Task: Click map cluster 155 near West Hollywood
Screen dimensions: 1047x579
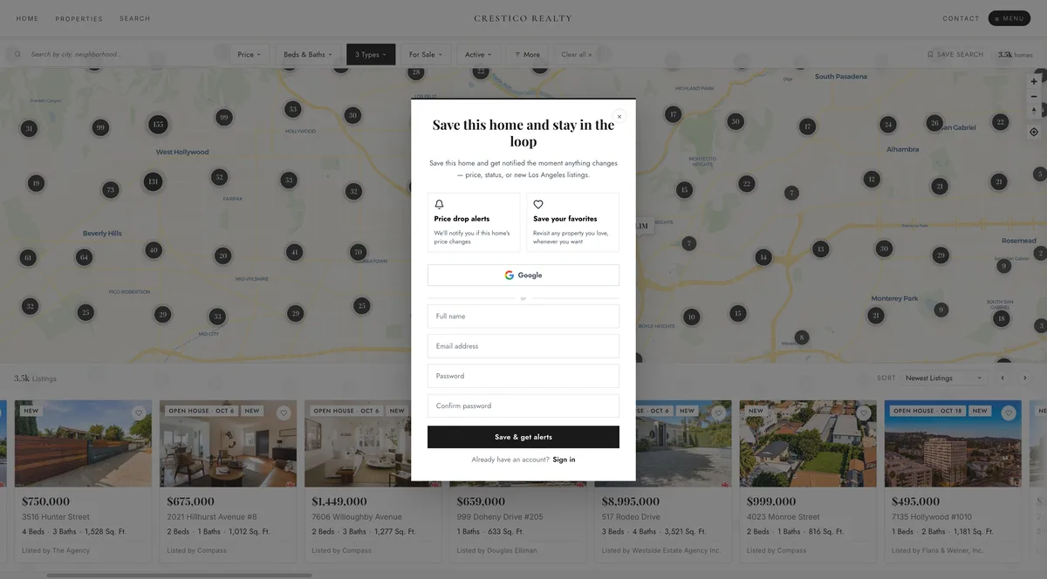Action: tap(157, 124)
